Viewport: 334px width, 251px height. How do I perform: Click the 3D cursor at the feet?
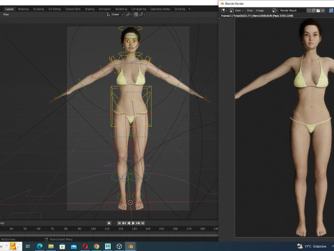[x=130, y=203]
